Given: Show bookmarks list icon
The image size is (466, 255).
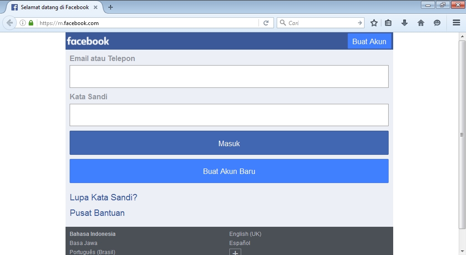Looking at the screenshot, I should [x=388, y=23].
